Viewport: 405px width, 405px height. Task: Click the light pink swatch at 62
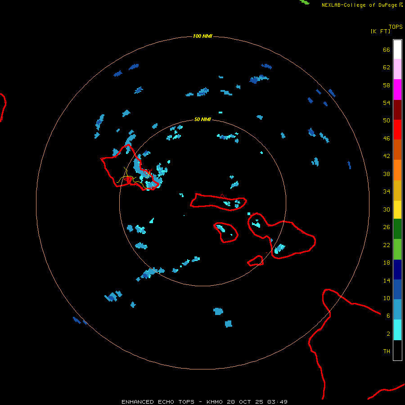[x=397, y=69]
